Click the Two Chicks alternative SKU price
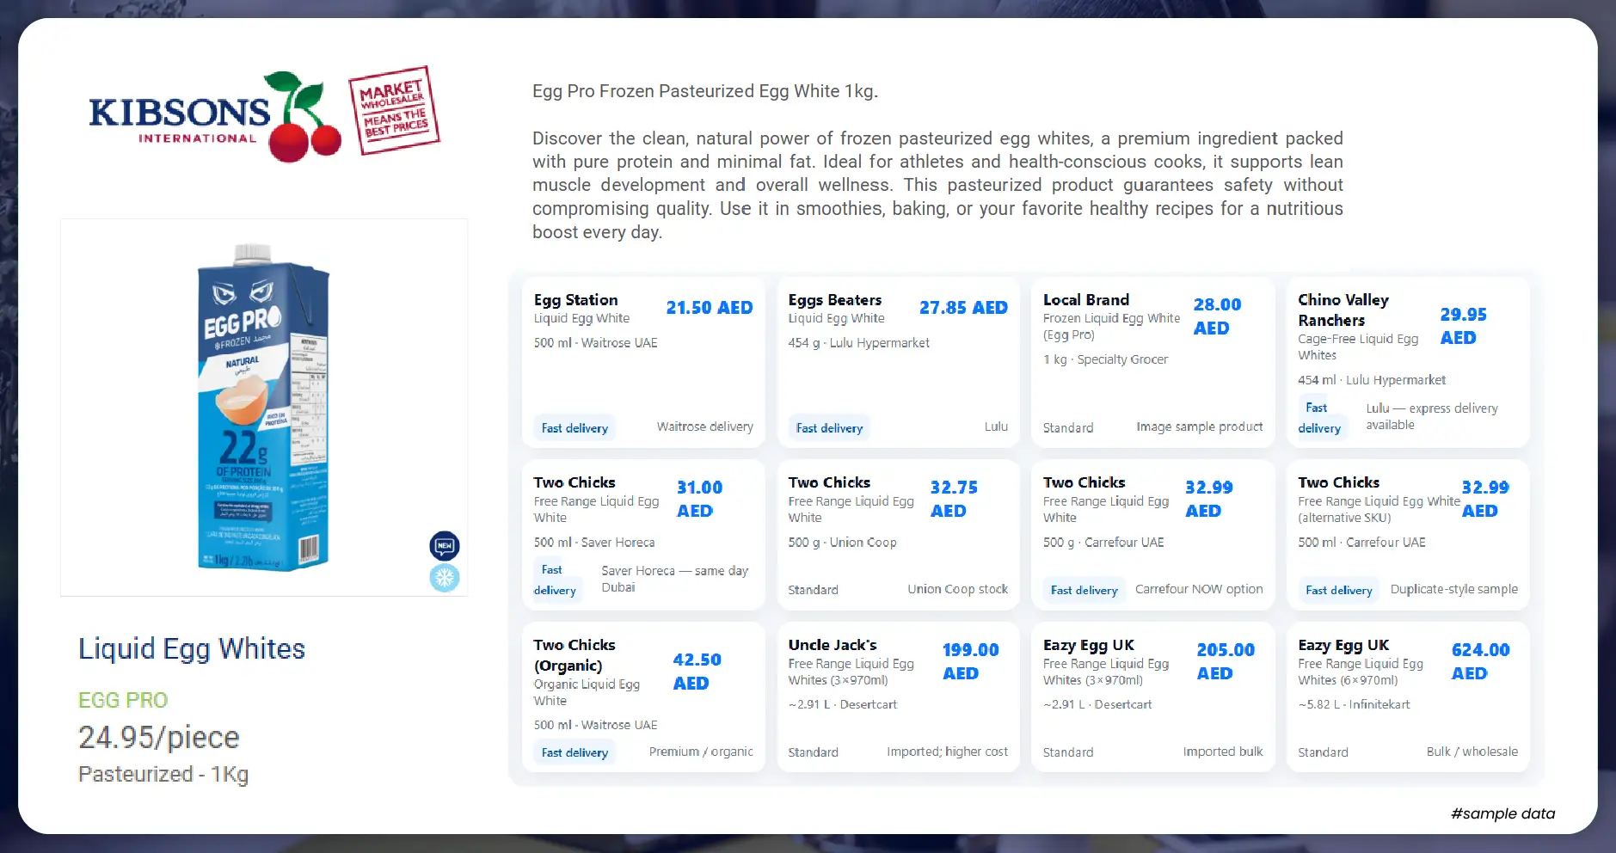This screenshot has width=1616, height=853. point(1484,499)
